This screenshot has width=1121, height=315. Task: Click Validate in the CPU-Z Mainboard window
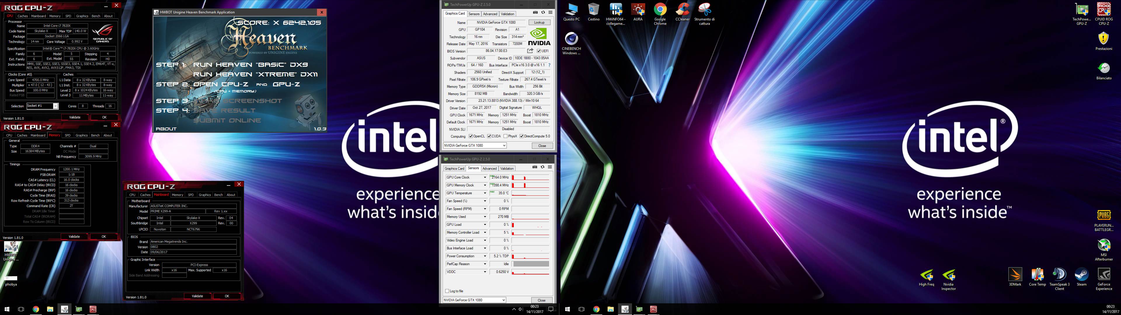(198, 296)
